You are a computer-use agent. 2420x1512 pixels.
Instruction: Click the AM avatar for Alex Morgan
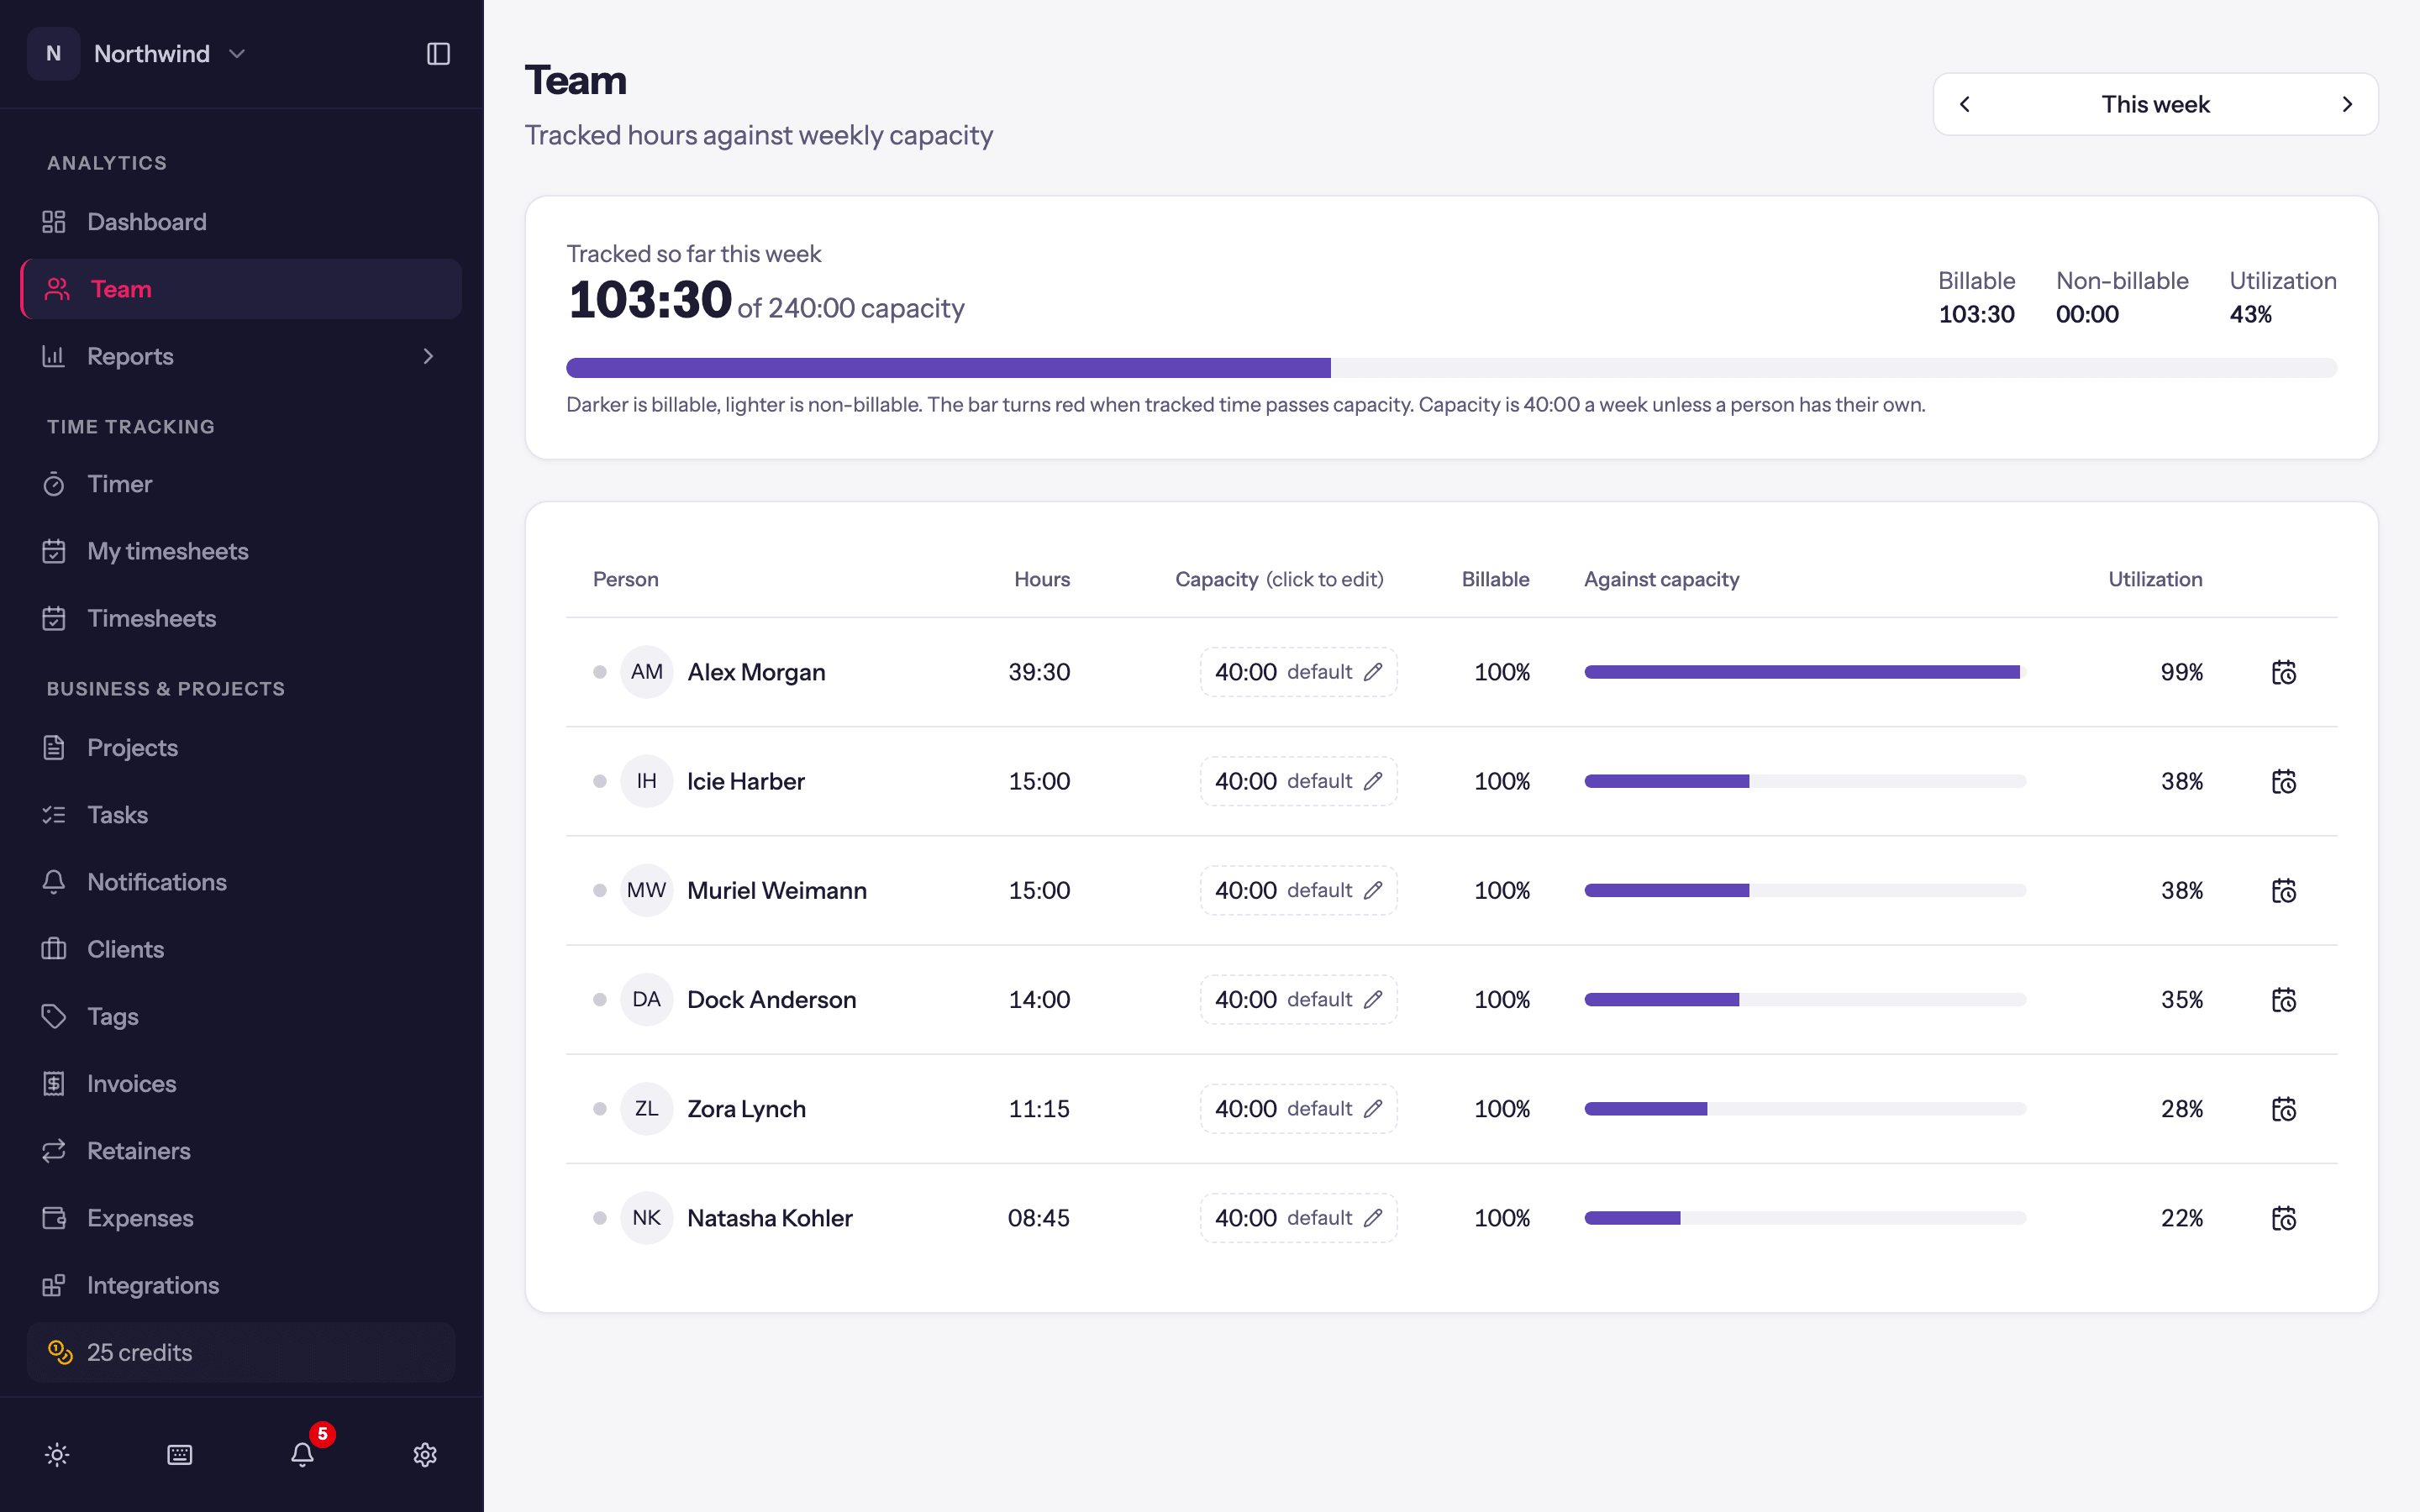tap(646, 672)
